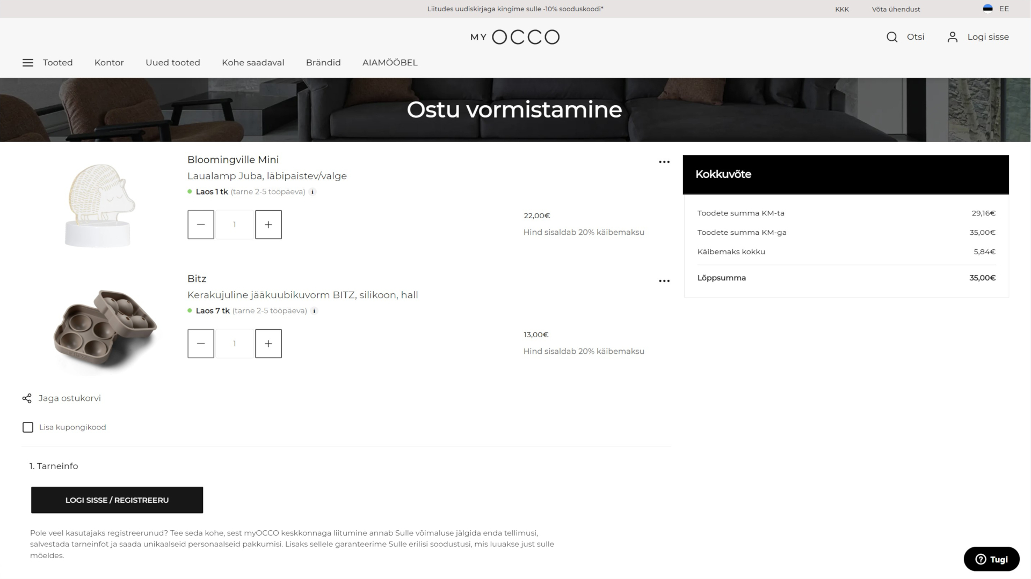Click the Toodete summa KM-ga label
This screenshot has width=1031, height=579.
pos(742,232)
